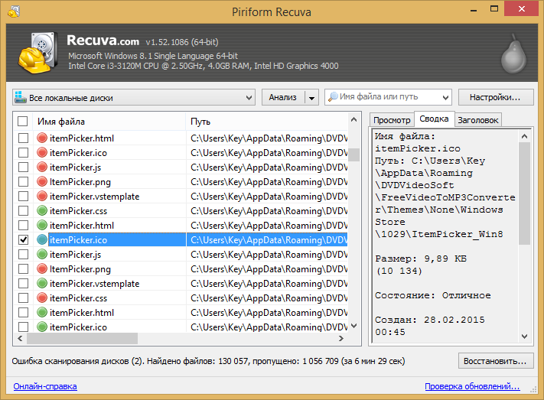The image size is (544, 400).
Task: Select the green itemPicker.css file name
Action: click(78, 211)
